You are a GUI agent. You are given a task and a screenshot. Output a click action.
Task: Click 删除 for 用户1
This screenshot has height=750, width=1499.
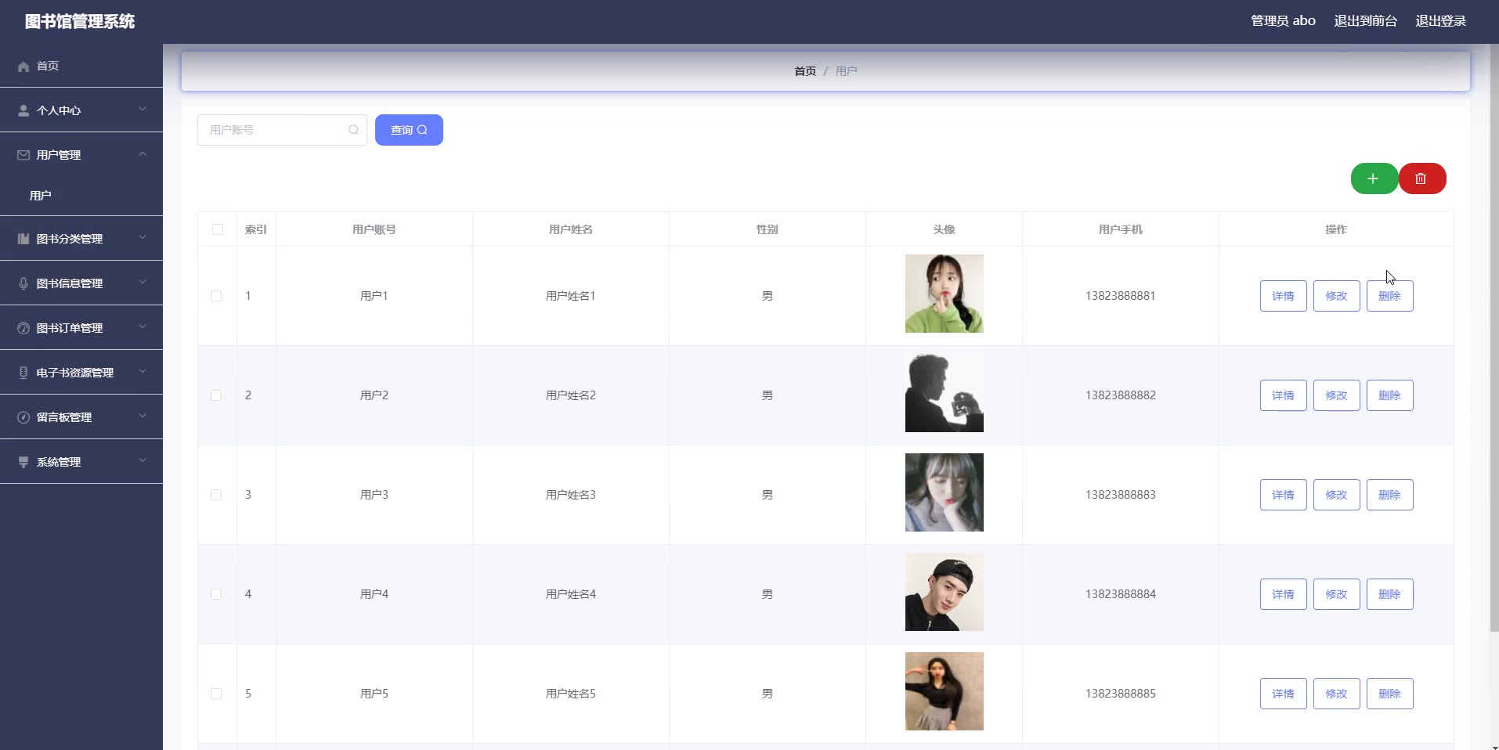coord(1389,296)
